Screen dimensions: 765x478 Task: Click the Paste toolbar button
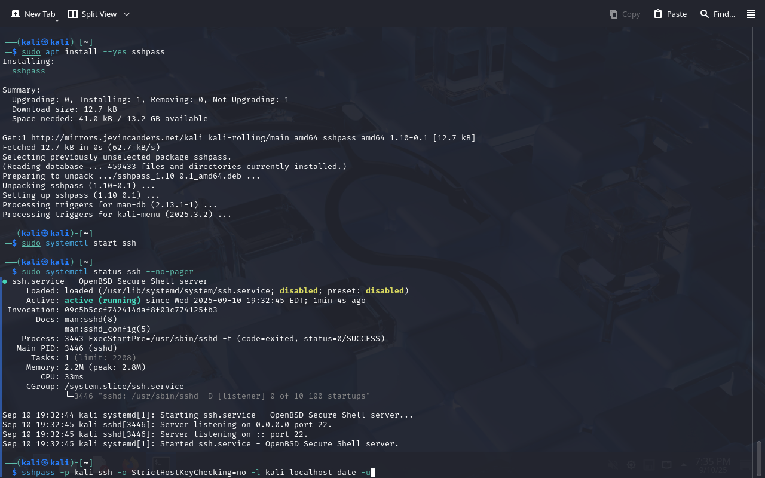coord(670,14)
